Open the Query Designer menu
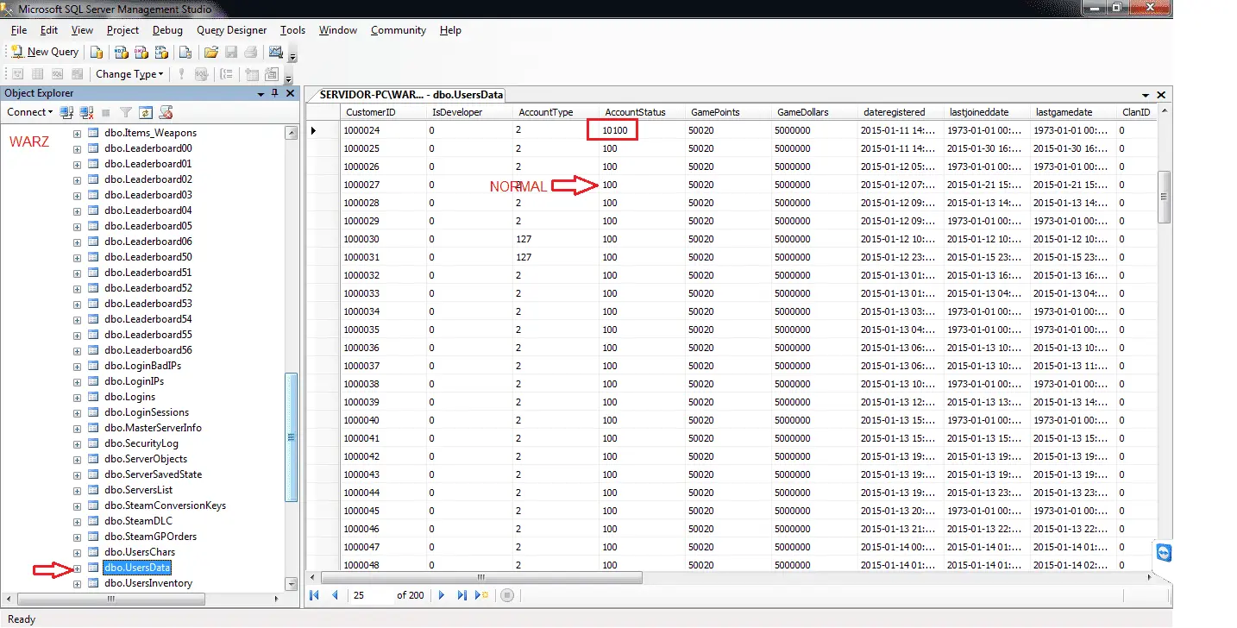This screenshot has height=628, width=1237. tap(231, 30)
